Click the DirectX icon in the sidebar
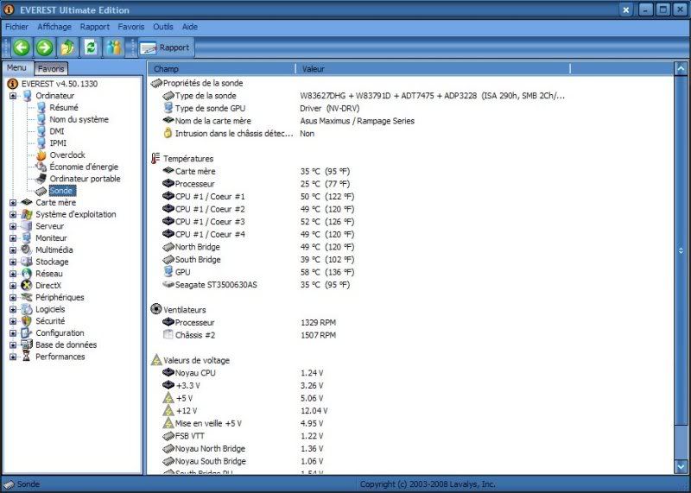Image resolution: width=691 pixels, height=493 pixels. coord(27,285)
